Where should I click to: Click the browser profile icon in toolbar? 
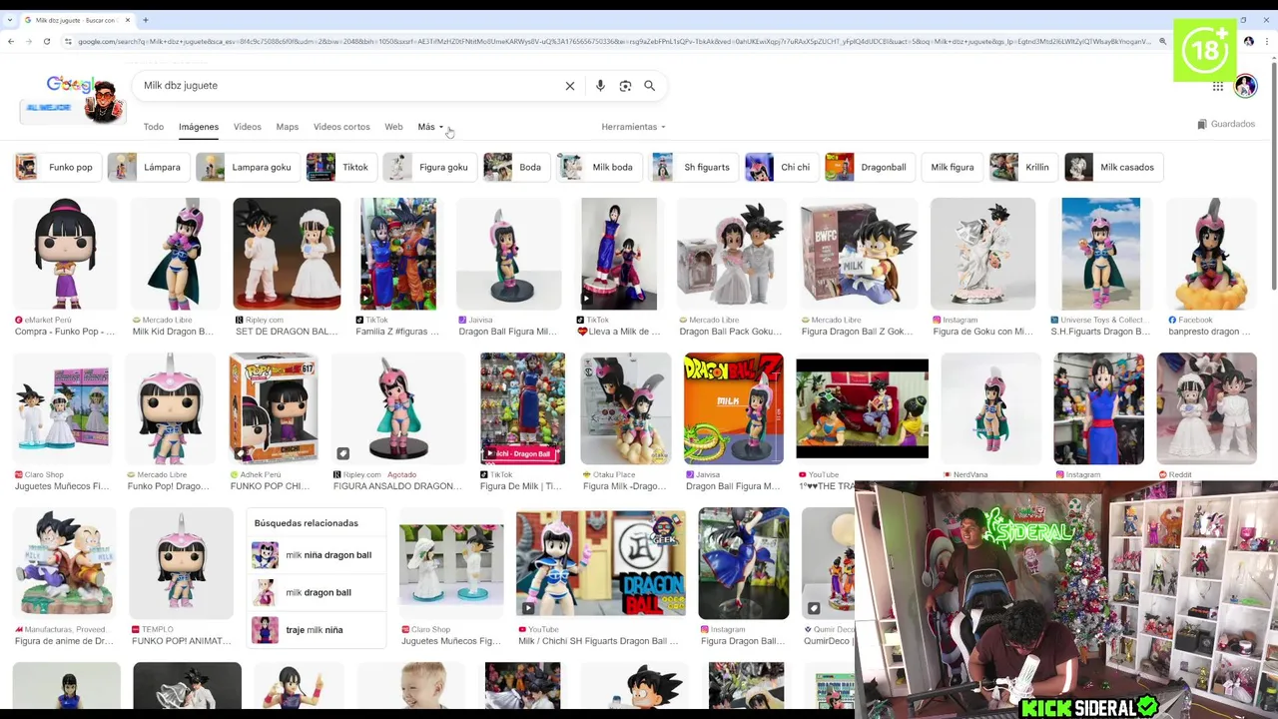pyautogui.click(x=1249, y=42)
